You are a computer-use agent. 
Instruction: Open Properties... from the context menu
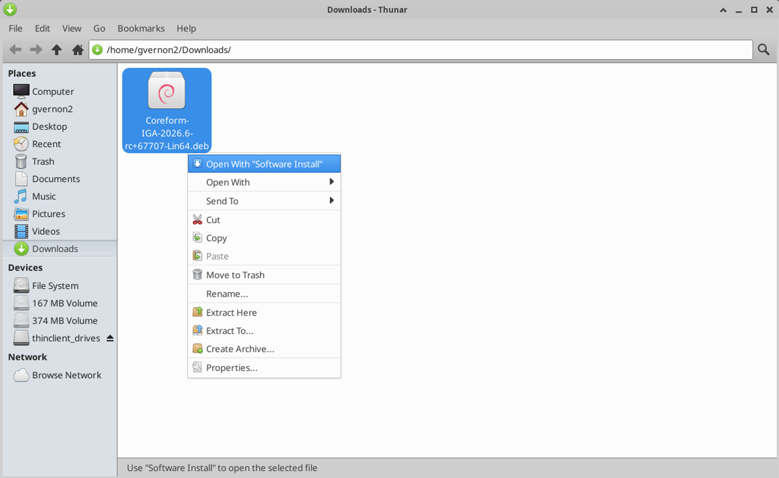(264, 368)
